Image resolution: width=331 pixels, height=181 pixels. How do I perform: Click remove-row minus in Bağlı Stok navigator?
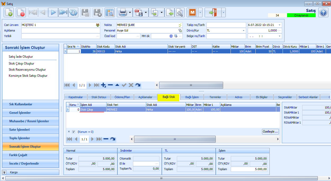[x=106, y=139]
